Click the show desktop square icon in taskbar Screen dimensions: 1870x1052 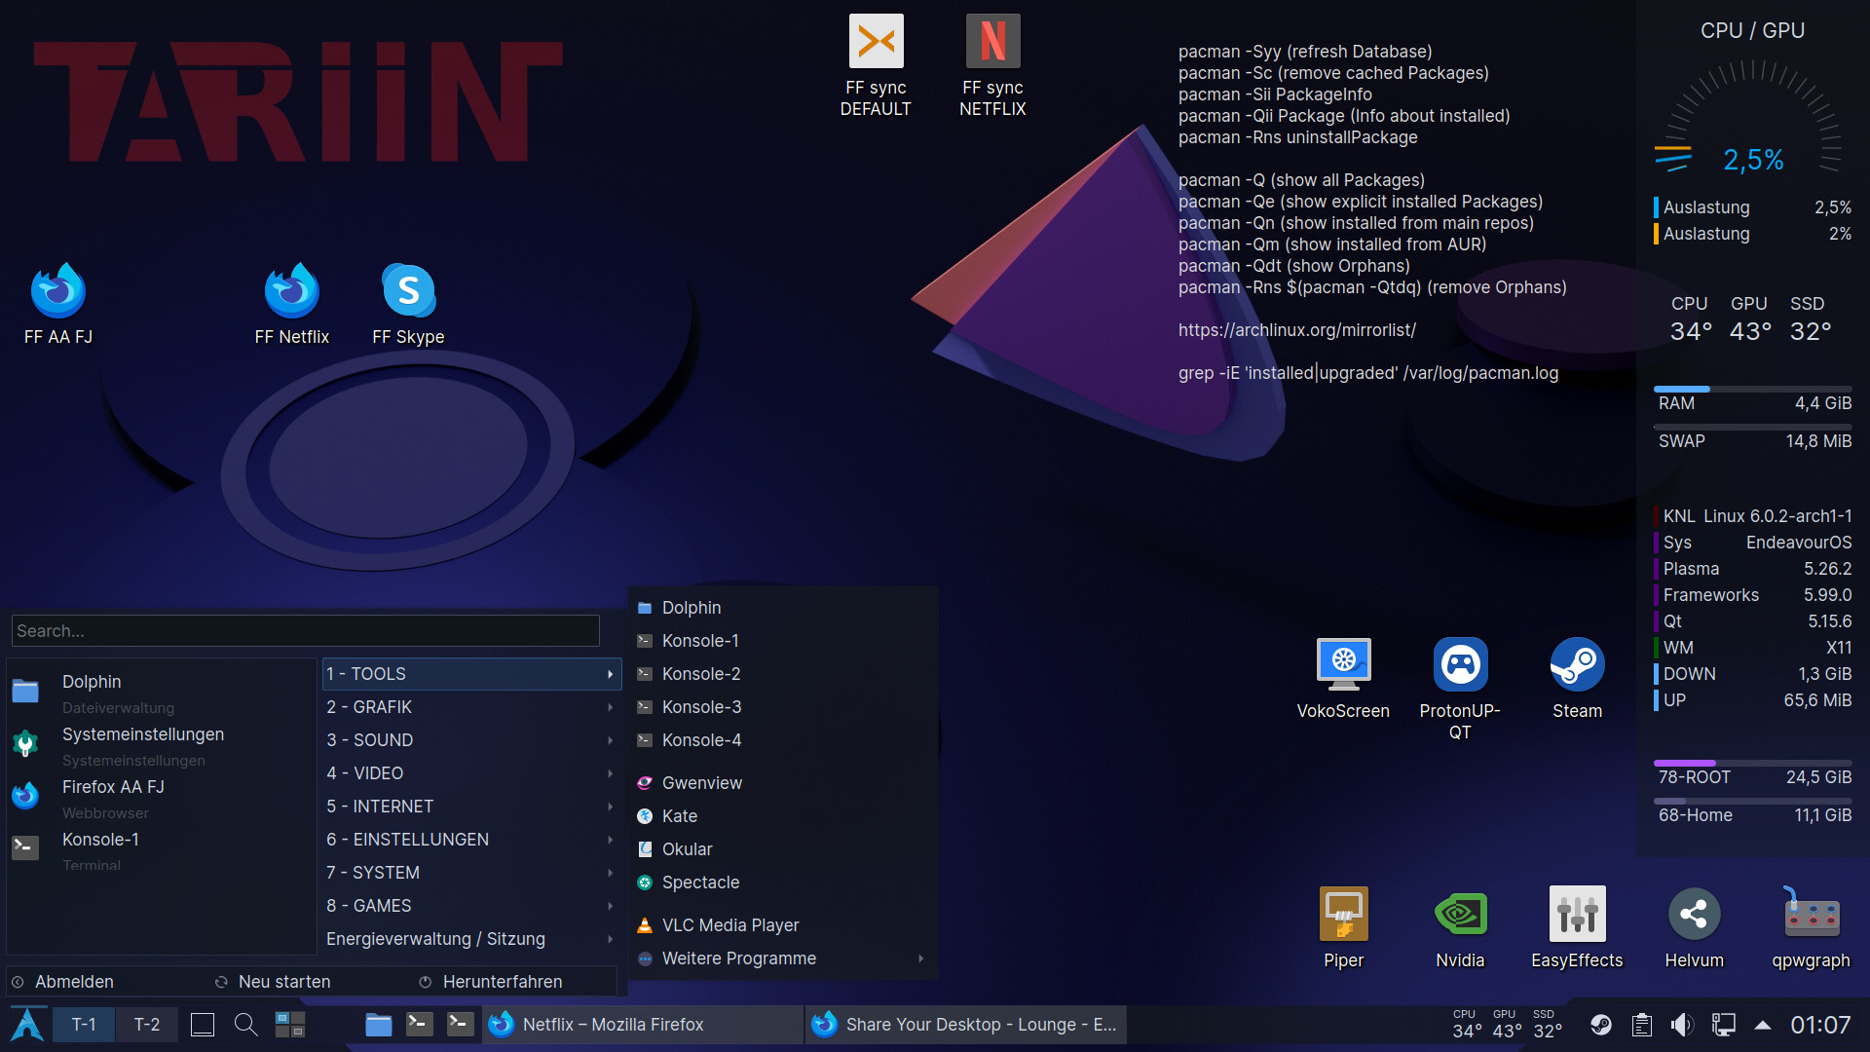pos(203,1025)
